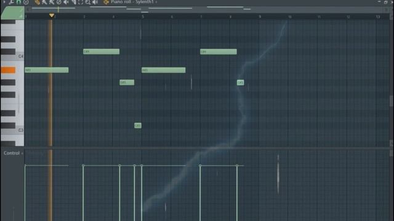
Task: Open the piano roll options menu arrow
Action: 4,2
